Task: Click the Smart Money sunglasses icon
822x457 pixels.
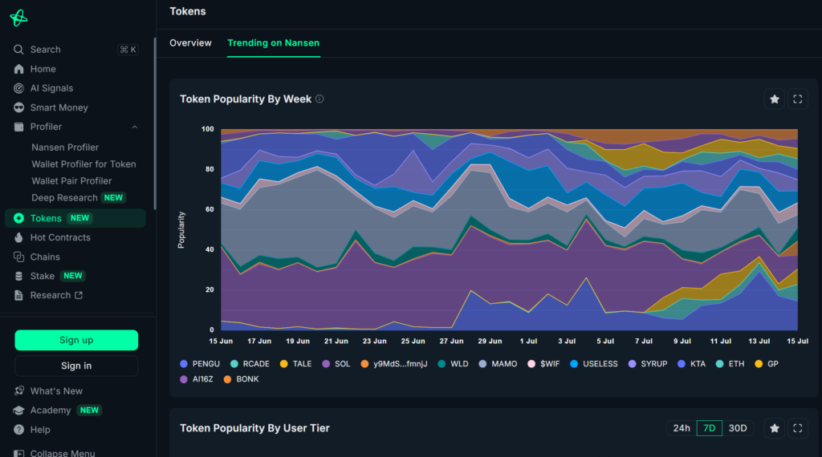Action: click(19, 107)
